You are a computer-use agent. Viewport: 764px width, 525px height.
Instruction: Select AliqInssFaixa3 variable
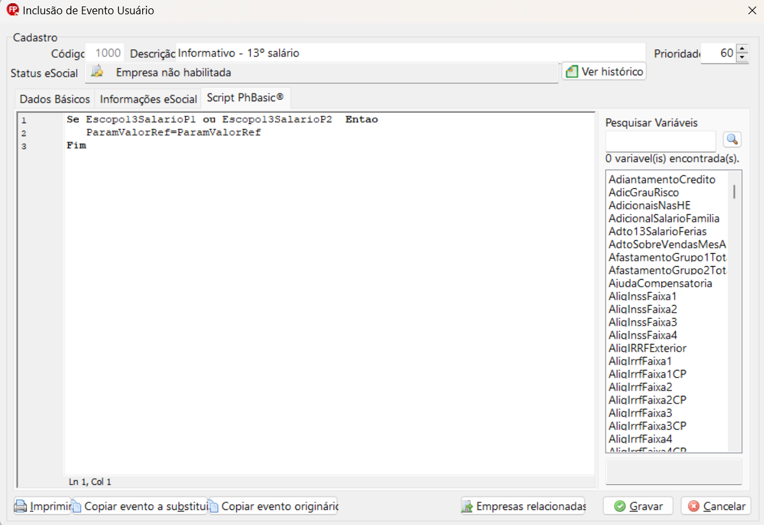pos(642,323)
